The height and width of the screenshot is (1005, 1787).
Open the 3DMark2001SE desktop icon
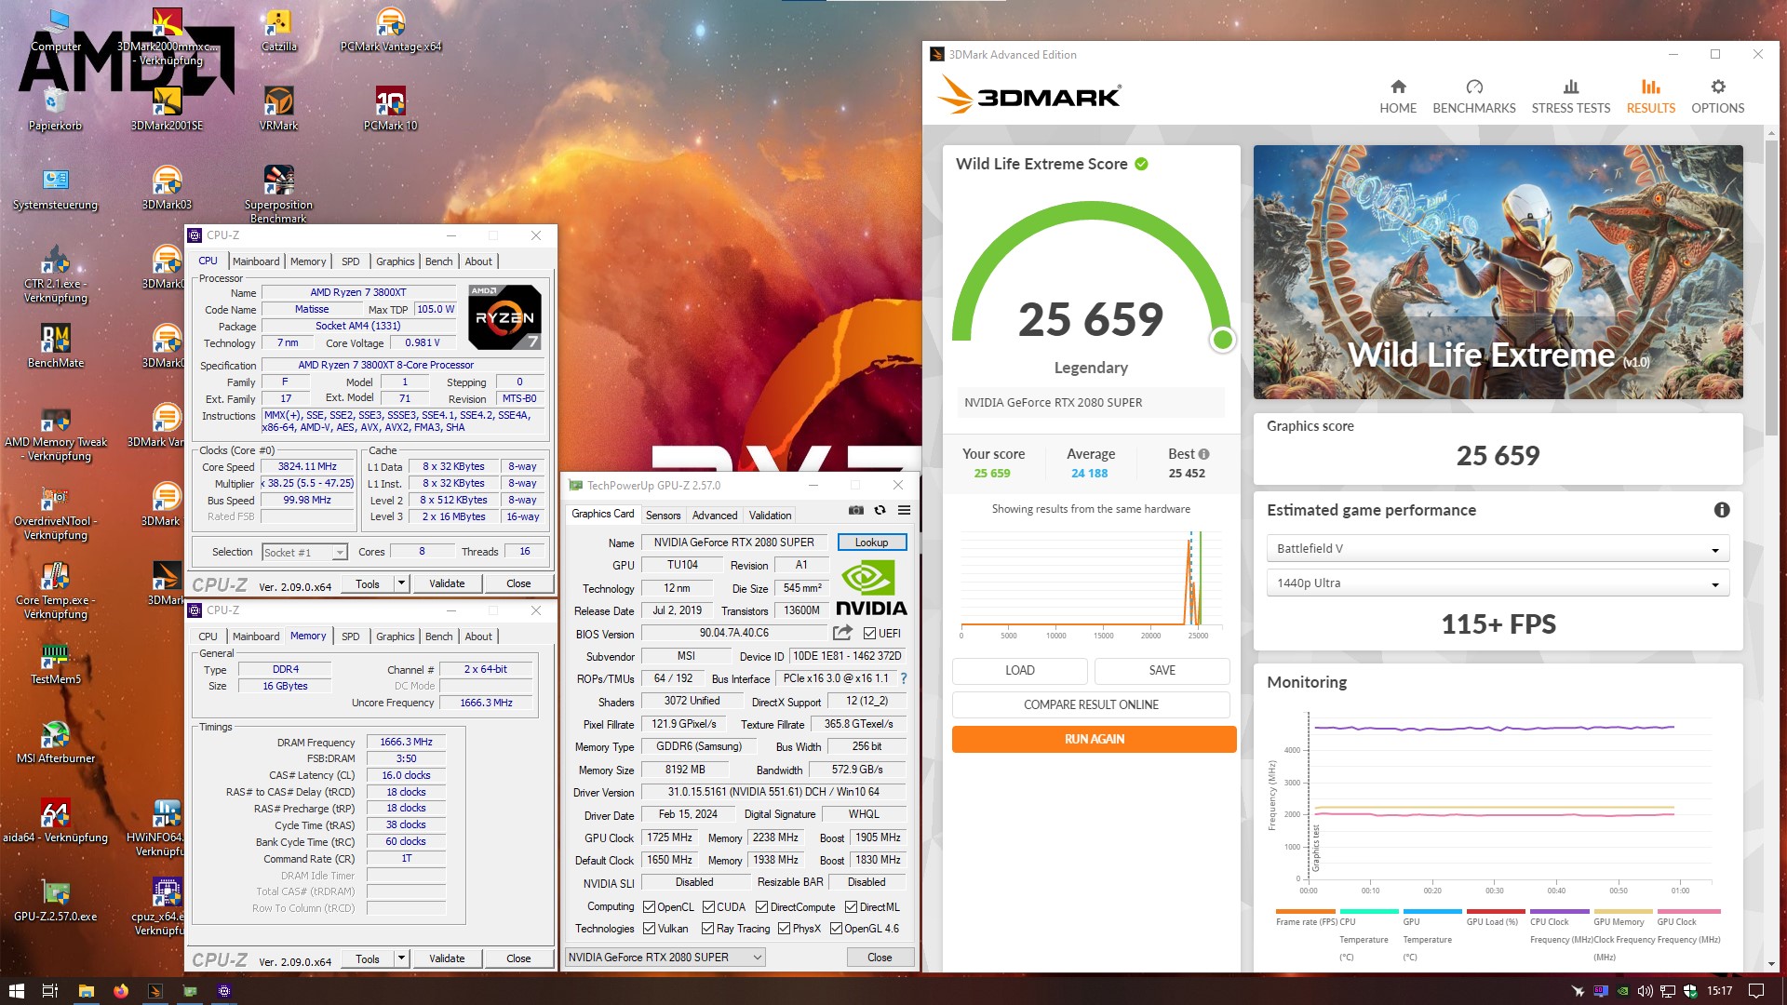167,108
